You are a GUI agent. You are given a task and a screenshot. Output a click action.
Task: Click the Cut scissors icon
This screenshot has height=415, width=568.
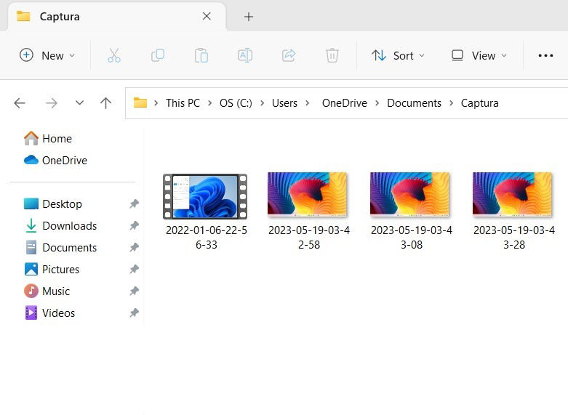[113, 55]
